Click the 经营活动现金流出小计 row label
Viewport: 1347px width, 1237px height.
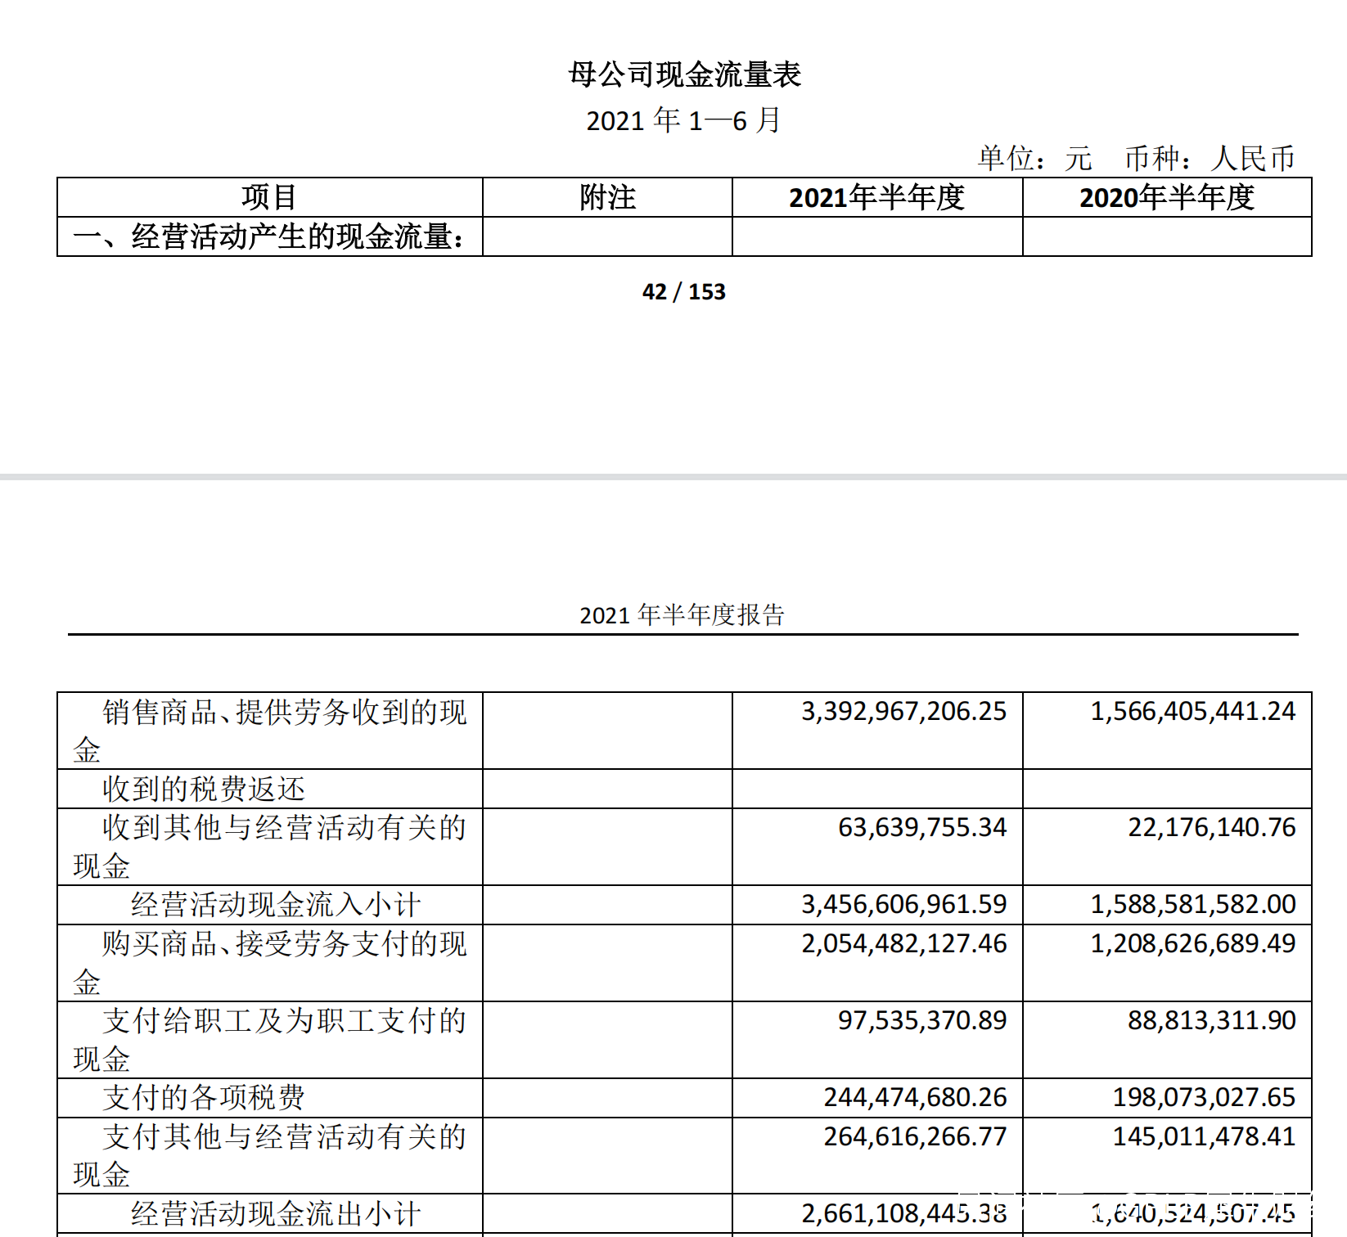click(x=276, y=1214)
